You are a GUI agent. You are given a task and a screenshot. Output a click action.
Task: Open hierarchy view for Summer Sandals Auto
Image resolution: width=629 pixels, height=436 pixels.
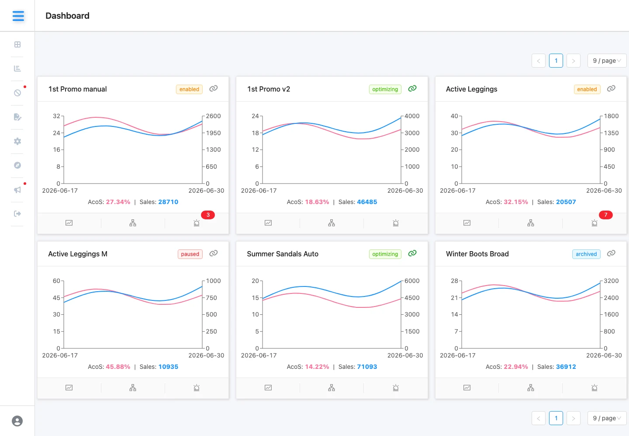click(x=332, y=388)
